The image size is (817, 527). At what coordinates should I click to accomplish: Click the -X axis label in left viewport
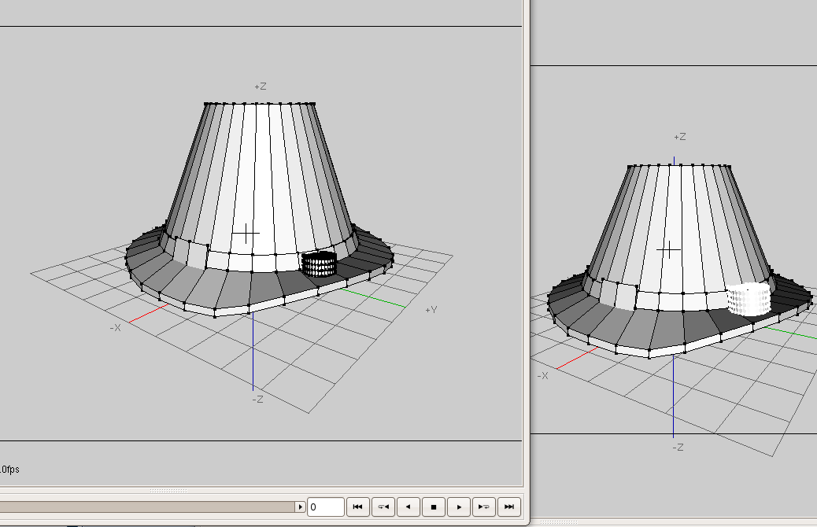[115, 327]
